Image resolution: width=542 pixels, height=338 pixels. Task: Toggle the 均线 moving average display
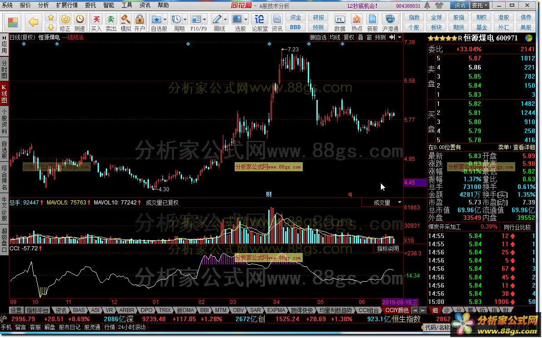tap(335, 37)
